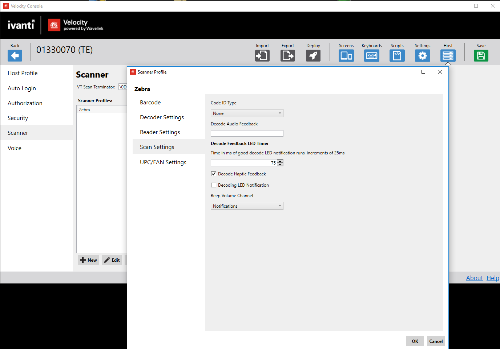Enable Decoding LED Notification
Image resolution: width=500 pixels, height=349 pixels.
214,185
